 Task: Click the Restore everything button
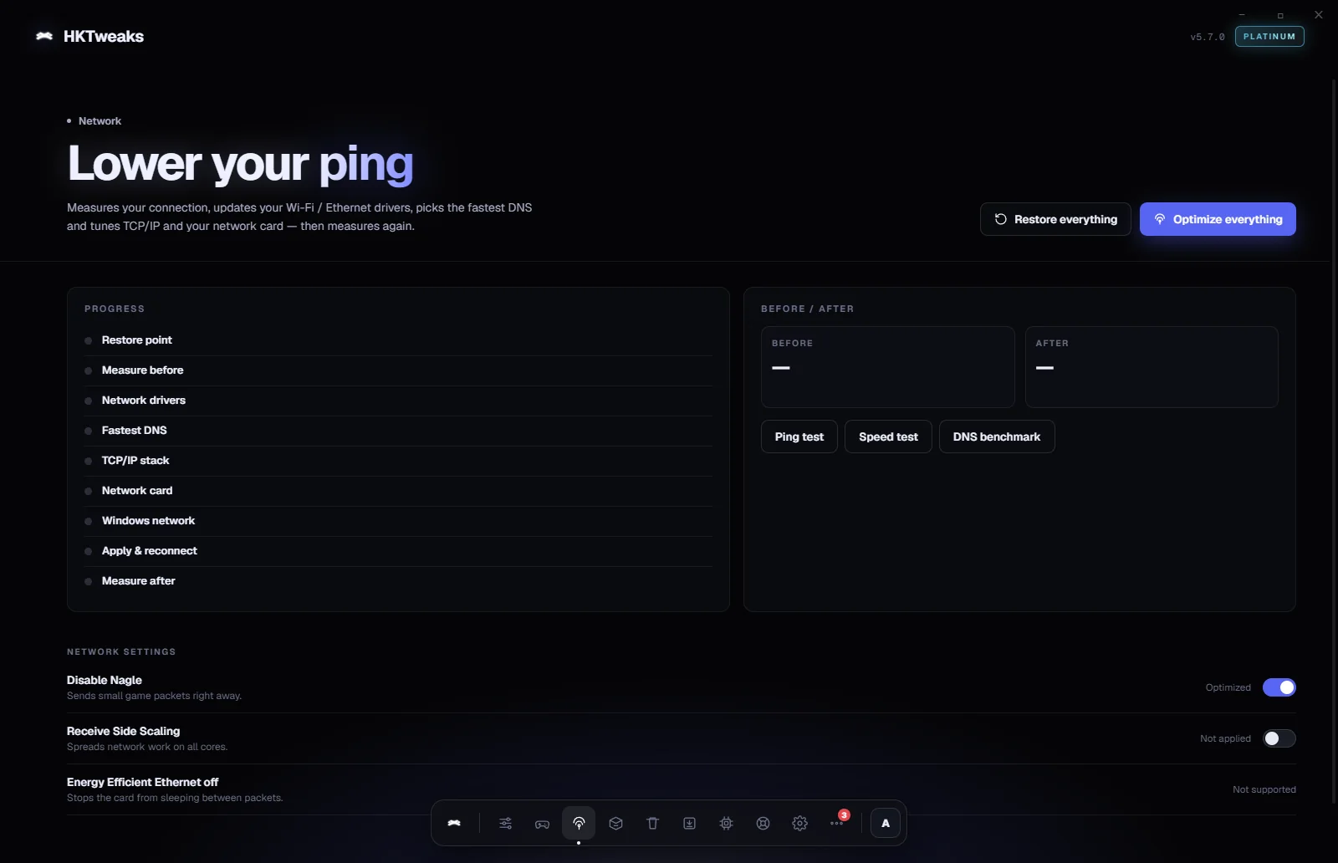[1055, 219]
